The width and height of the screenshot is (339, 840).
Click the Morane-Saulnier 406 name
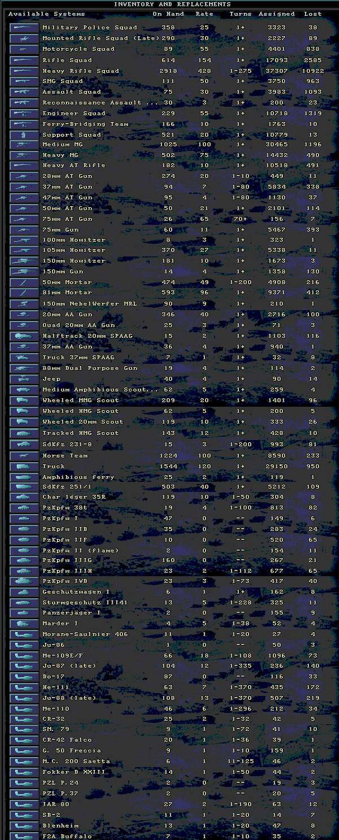tap(85, 634)
